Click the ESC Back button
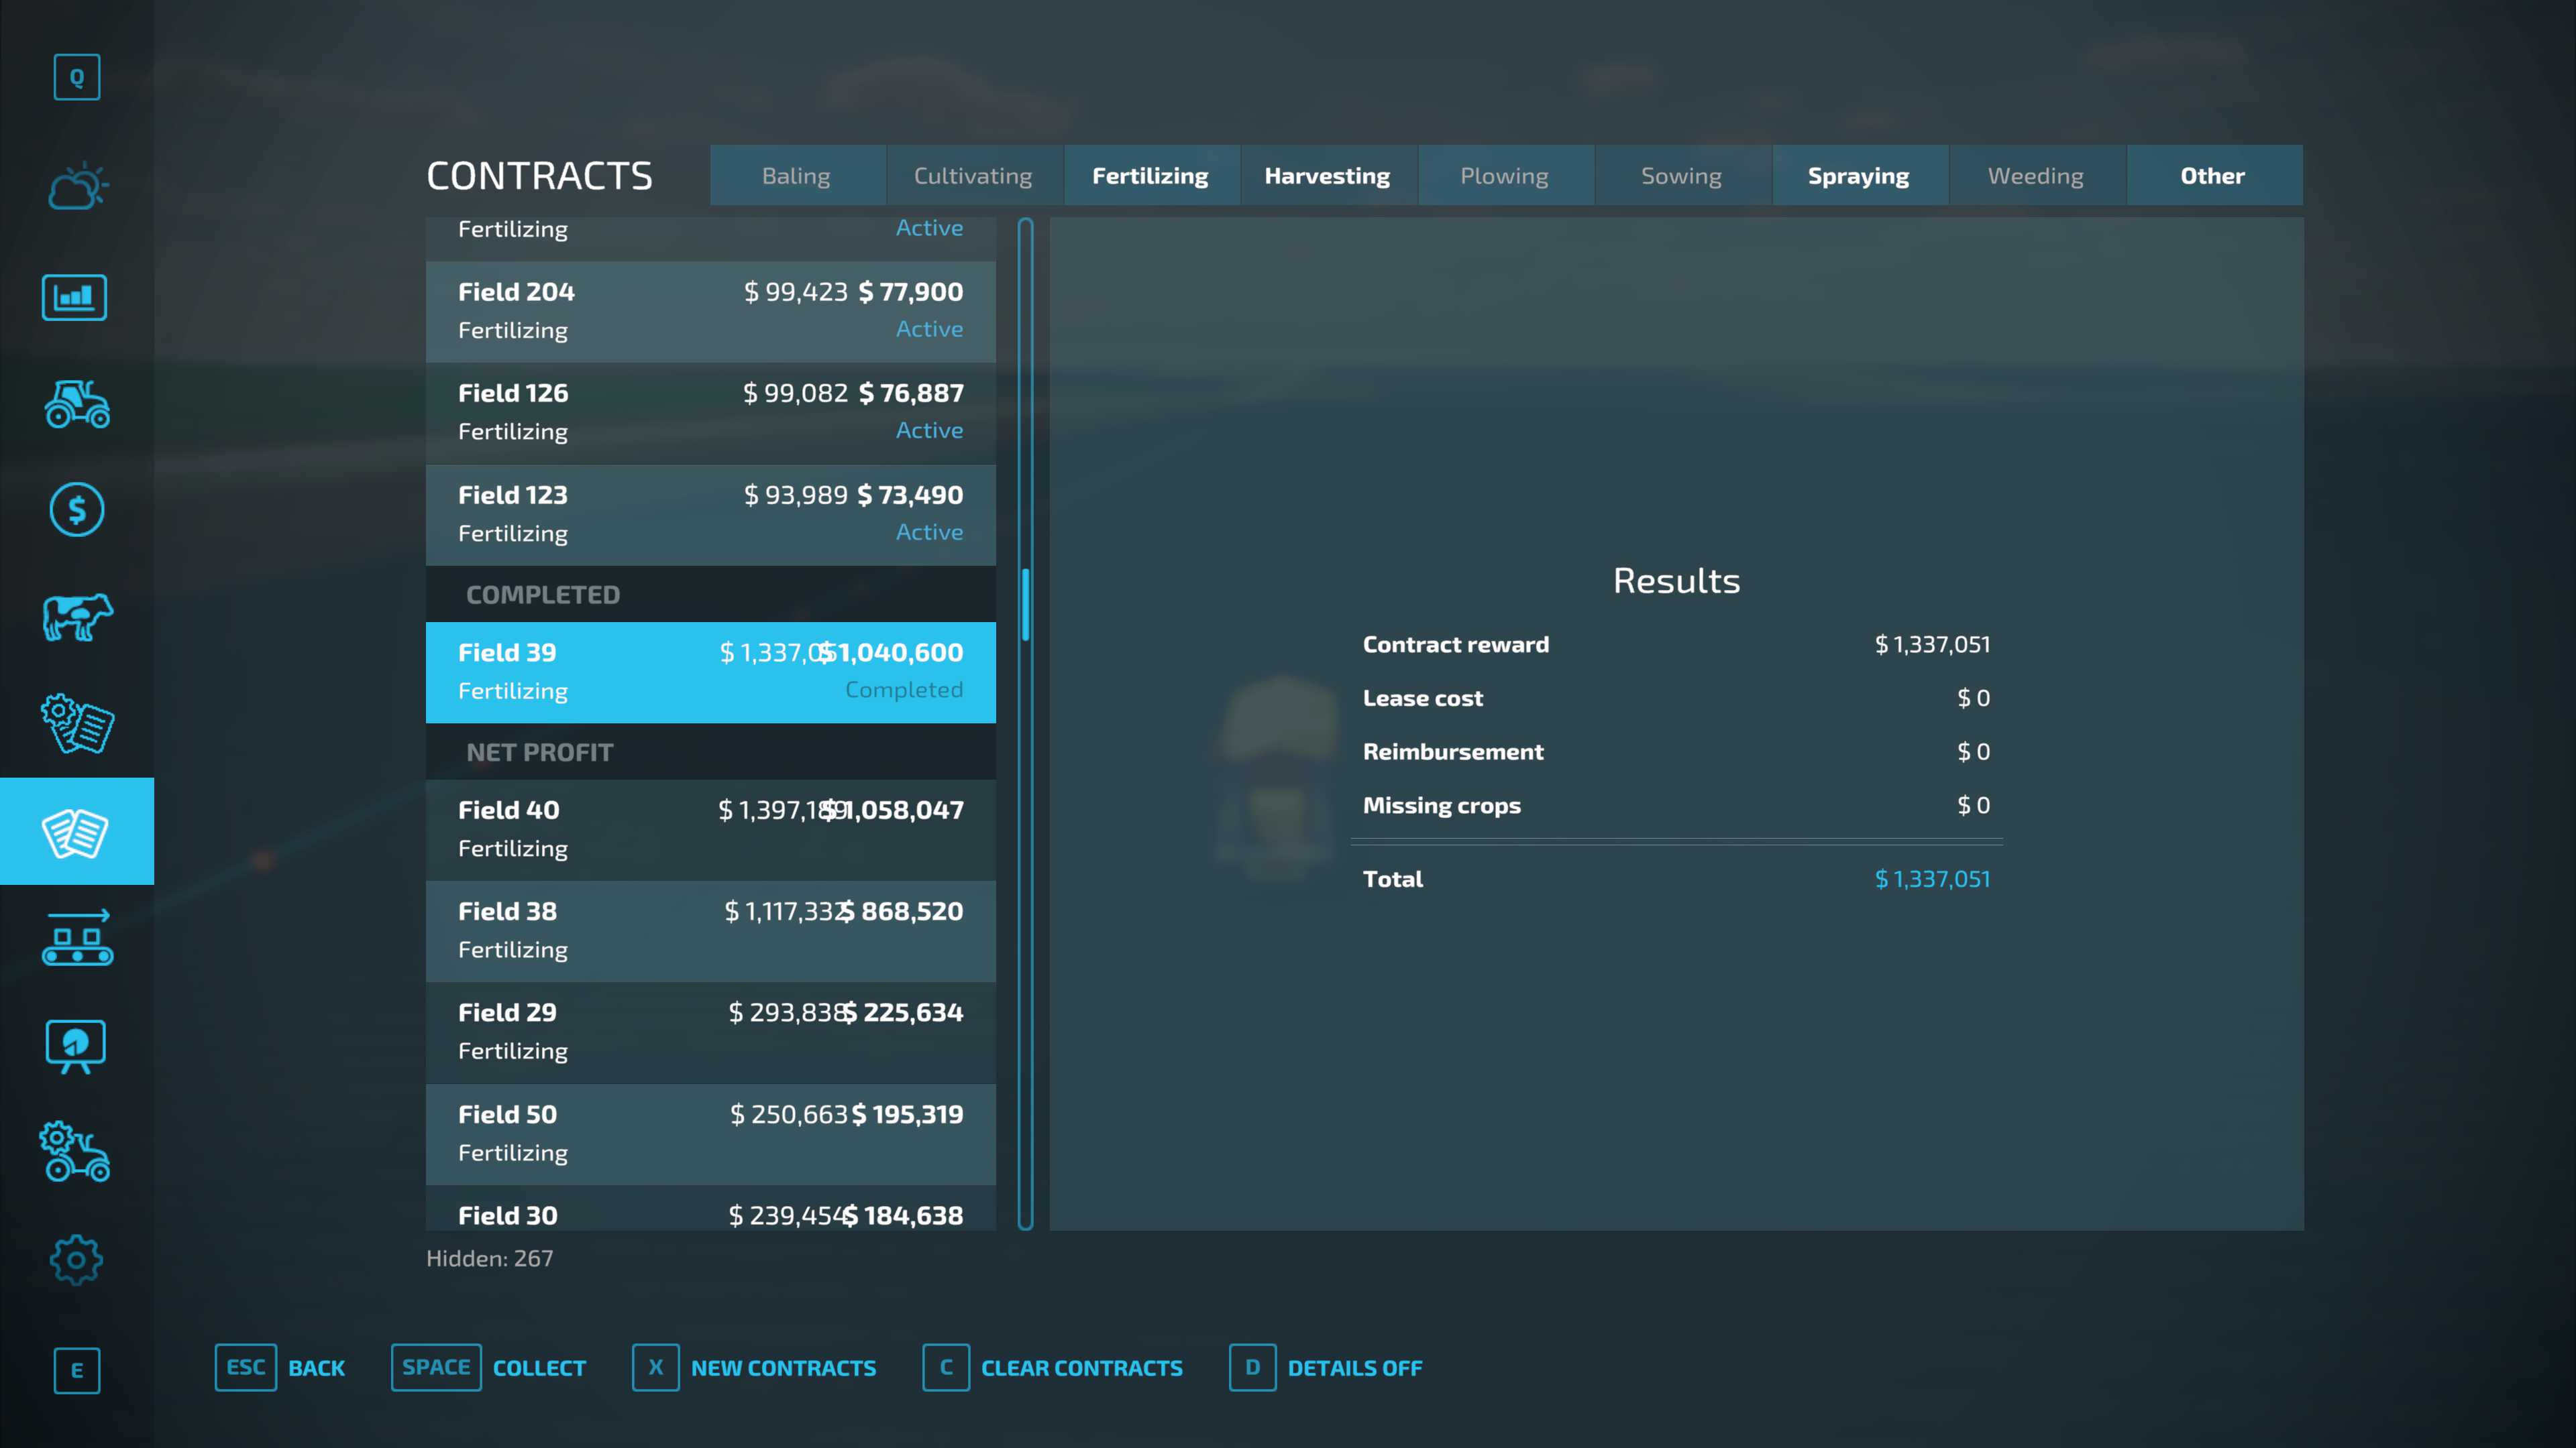This screenshot has width=2576, height=1448. tap(280, 1367)
